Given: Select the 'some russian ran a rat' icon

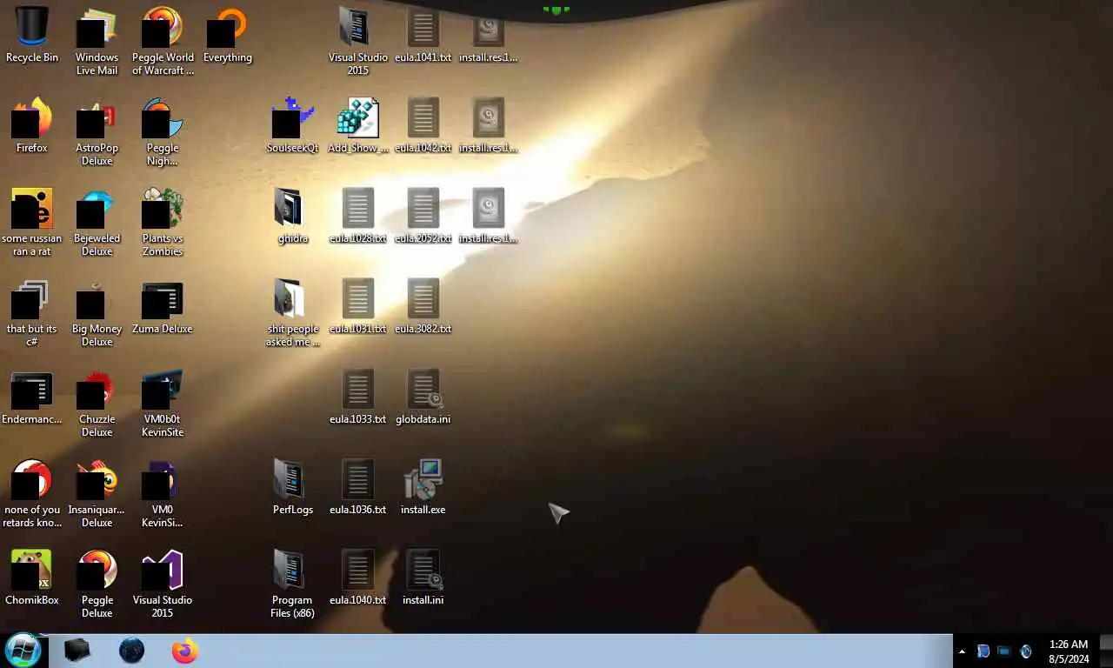Looking at the screenshot, I should [x=32, y=222].
